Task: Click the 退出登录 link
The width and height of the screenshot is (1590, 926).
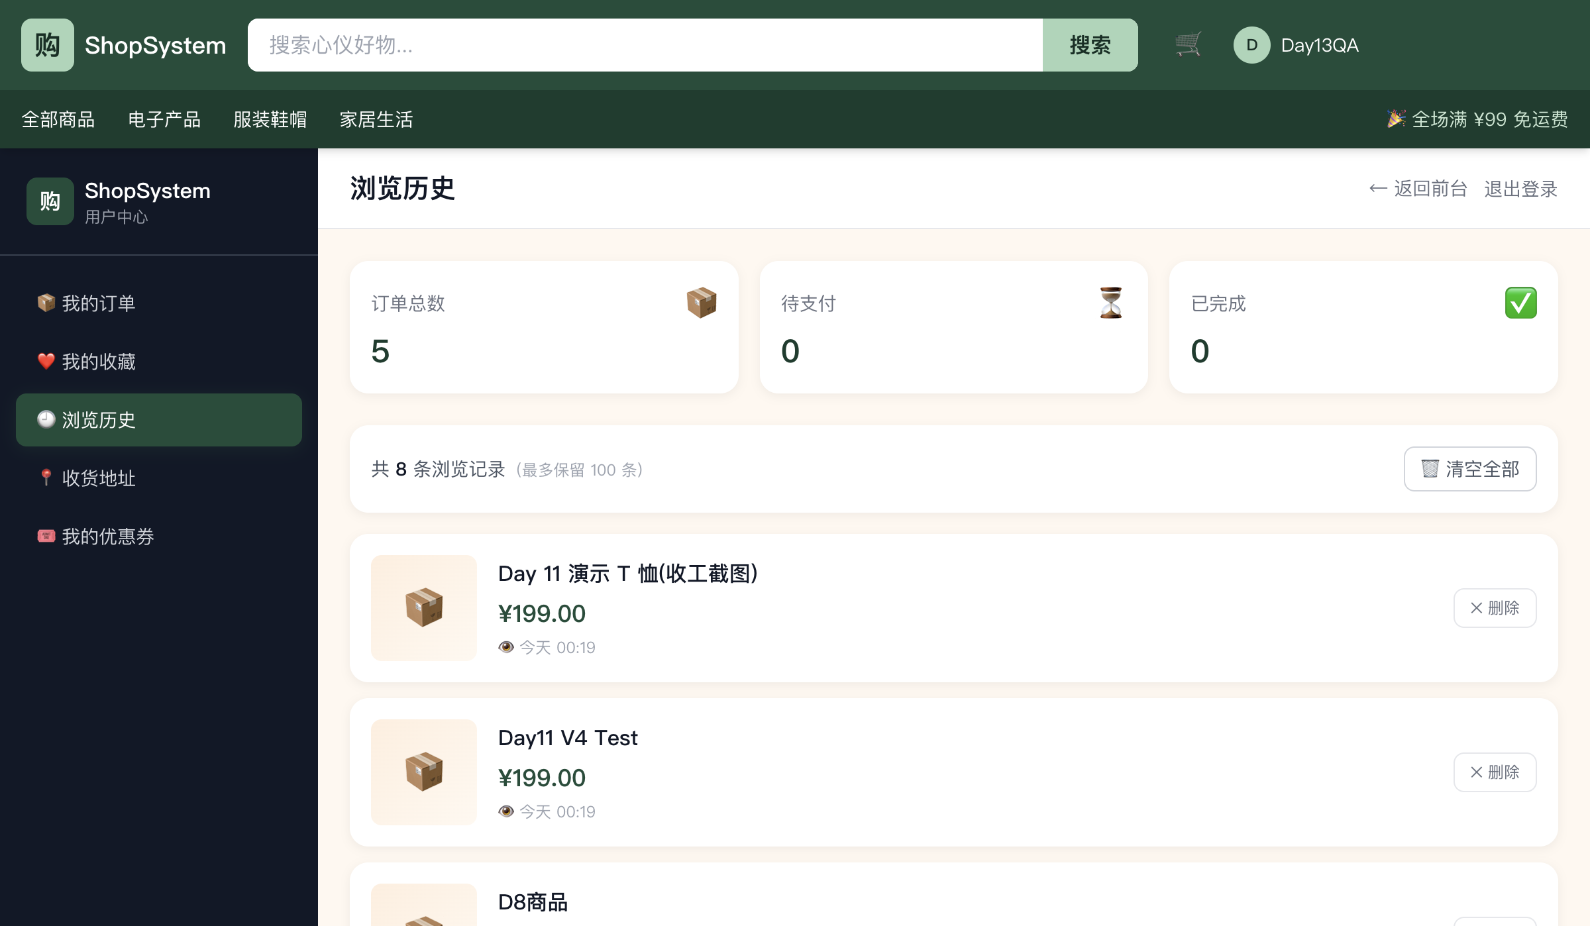Action: (1521, 189)
